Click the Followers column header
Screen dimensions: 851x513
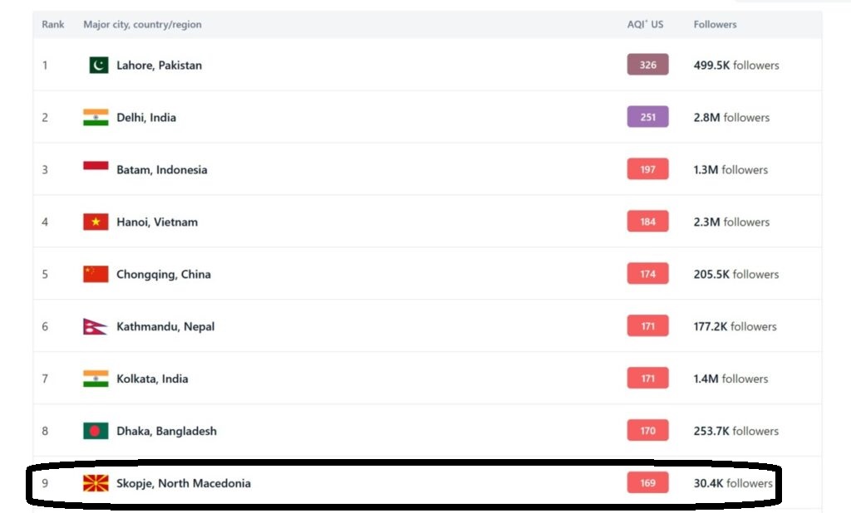pos(715,24)
